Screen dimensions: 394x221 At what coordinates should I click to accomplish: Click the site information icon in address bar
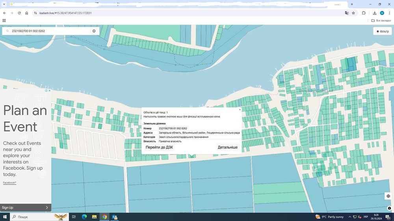click(x=35, y=13)
